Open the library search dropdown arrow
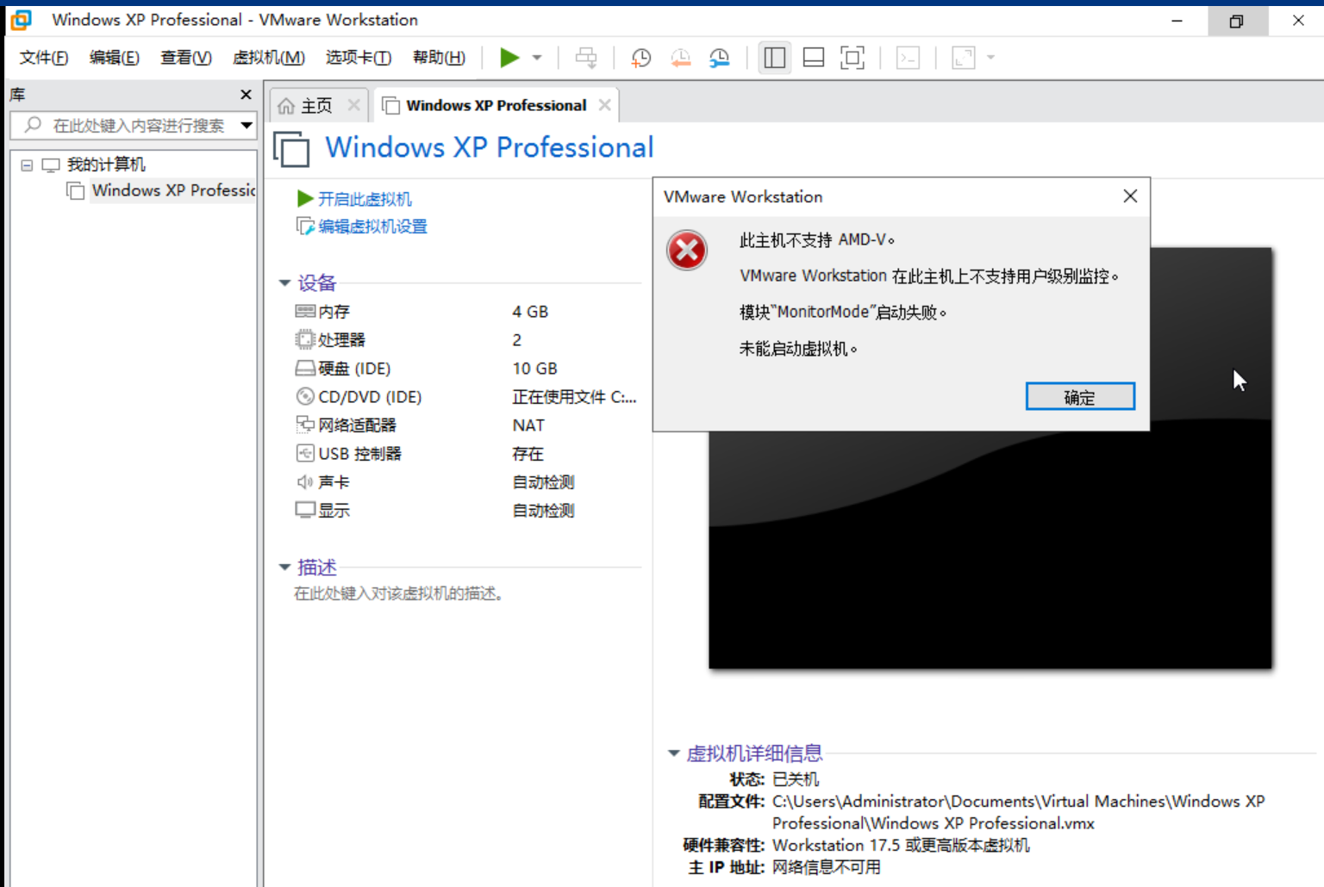This screenshot has height=887, width=1324. [247, 126]
